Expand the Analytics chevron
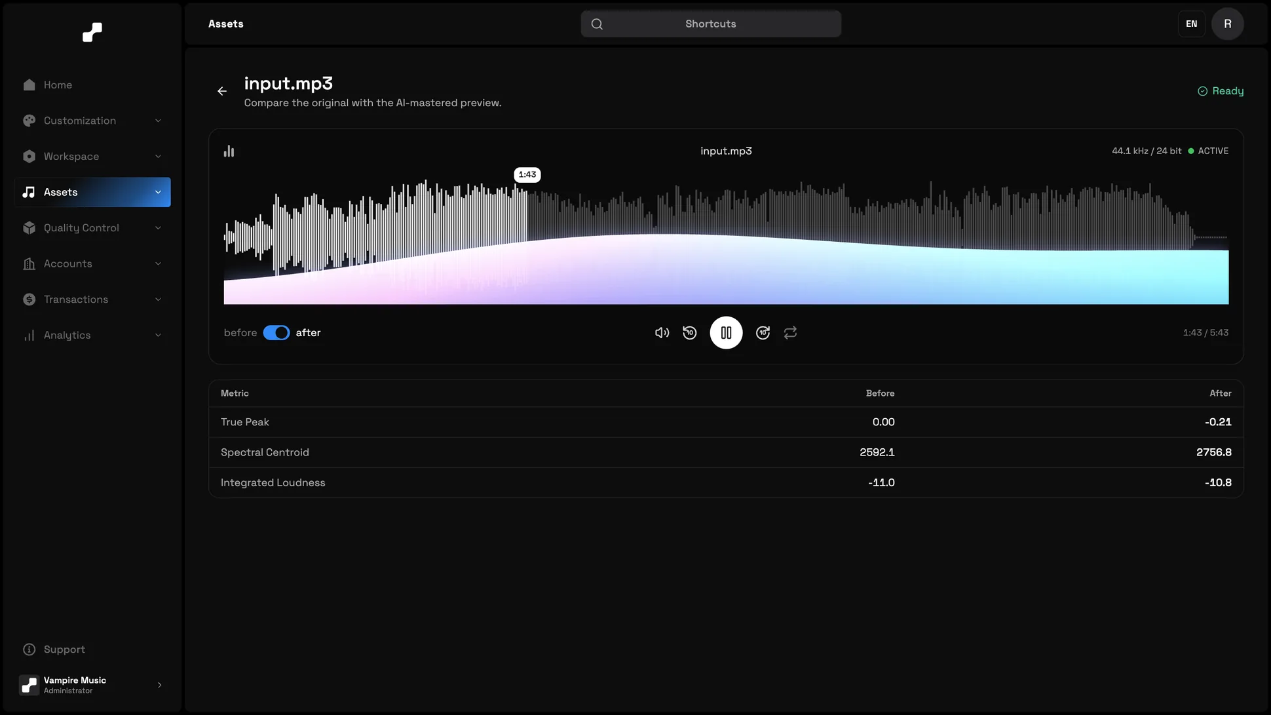Viewport: 1271px width, 715px height. pos(158,335)
